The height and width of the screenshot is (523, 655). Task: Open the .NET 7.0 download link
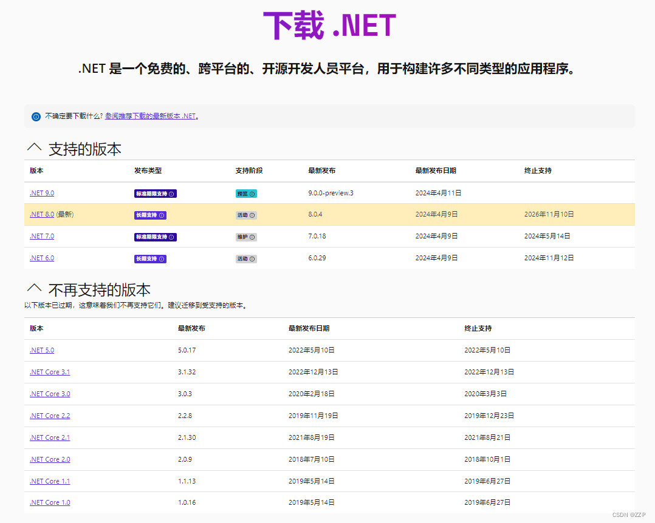pyautogui.click(x=42, y=236)
